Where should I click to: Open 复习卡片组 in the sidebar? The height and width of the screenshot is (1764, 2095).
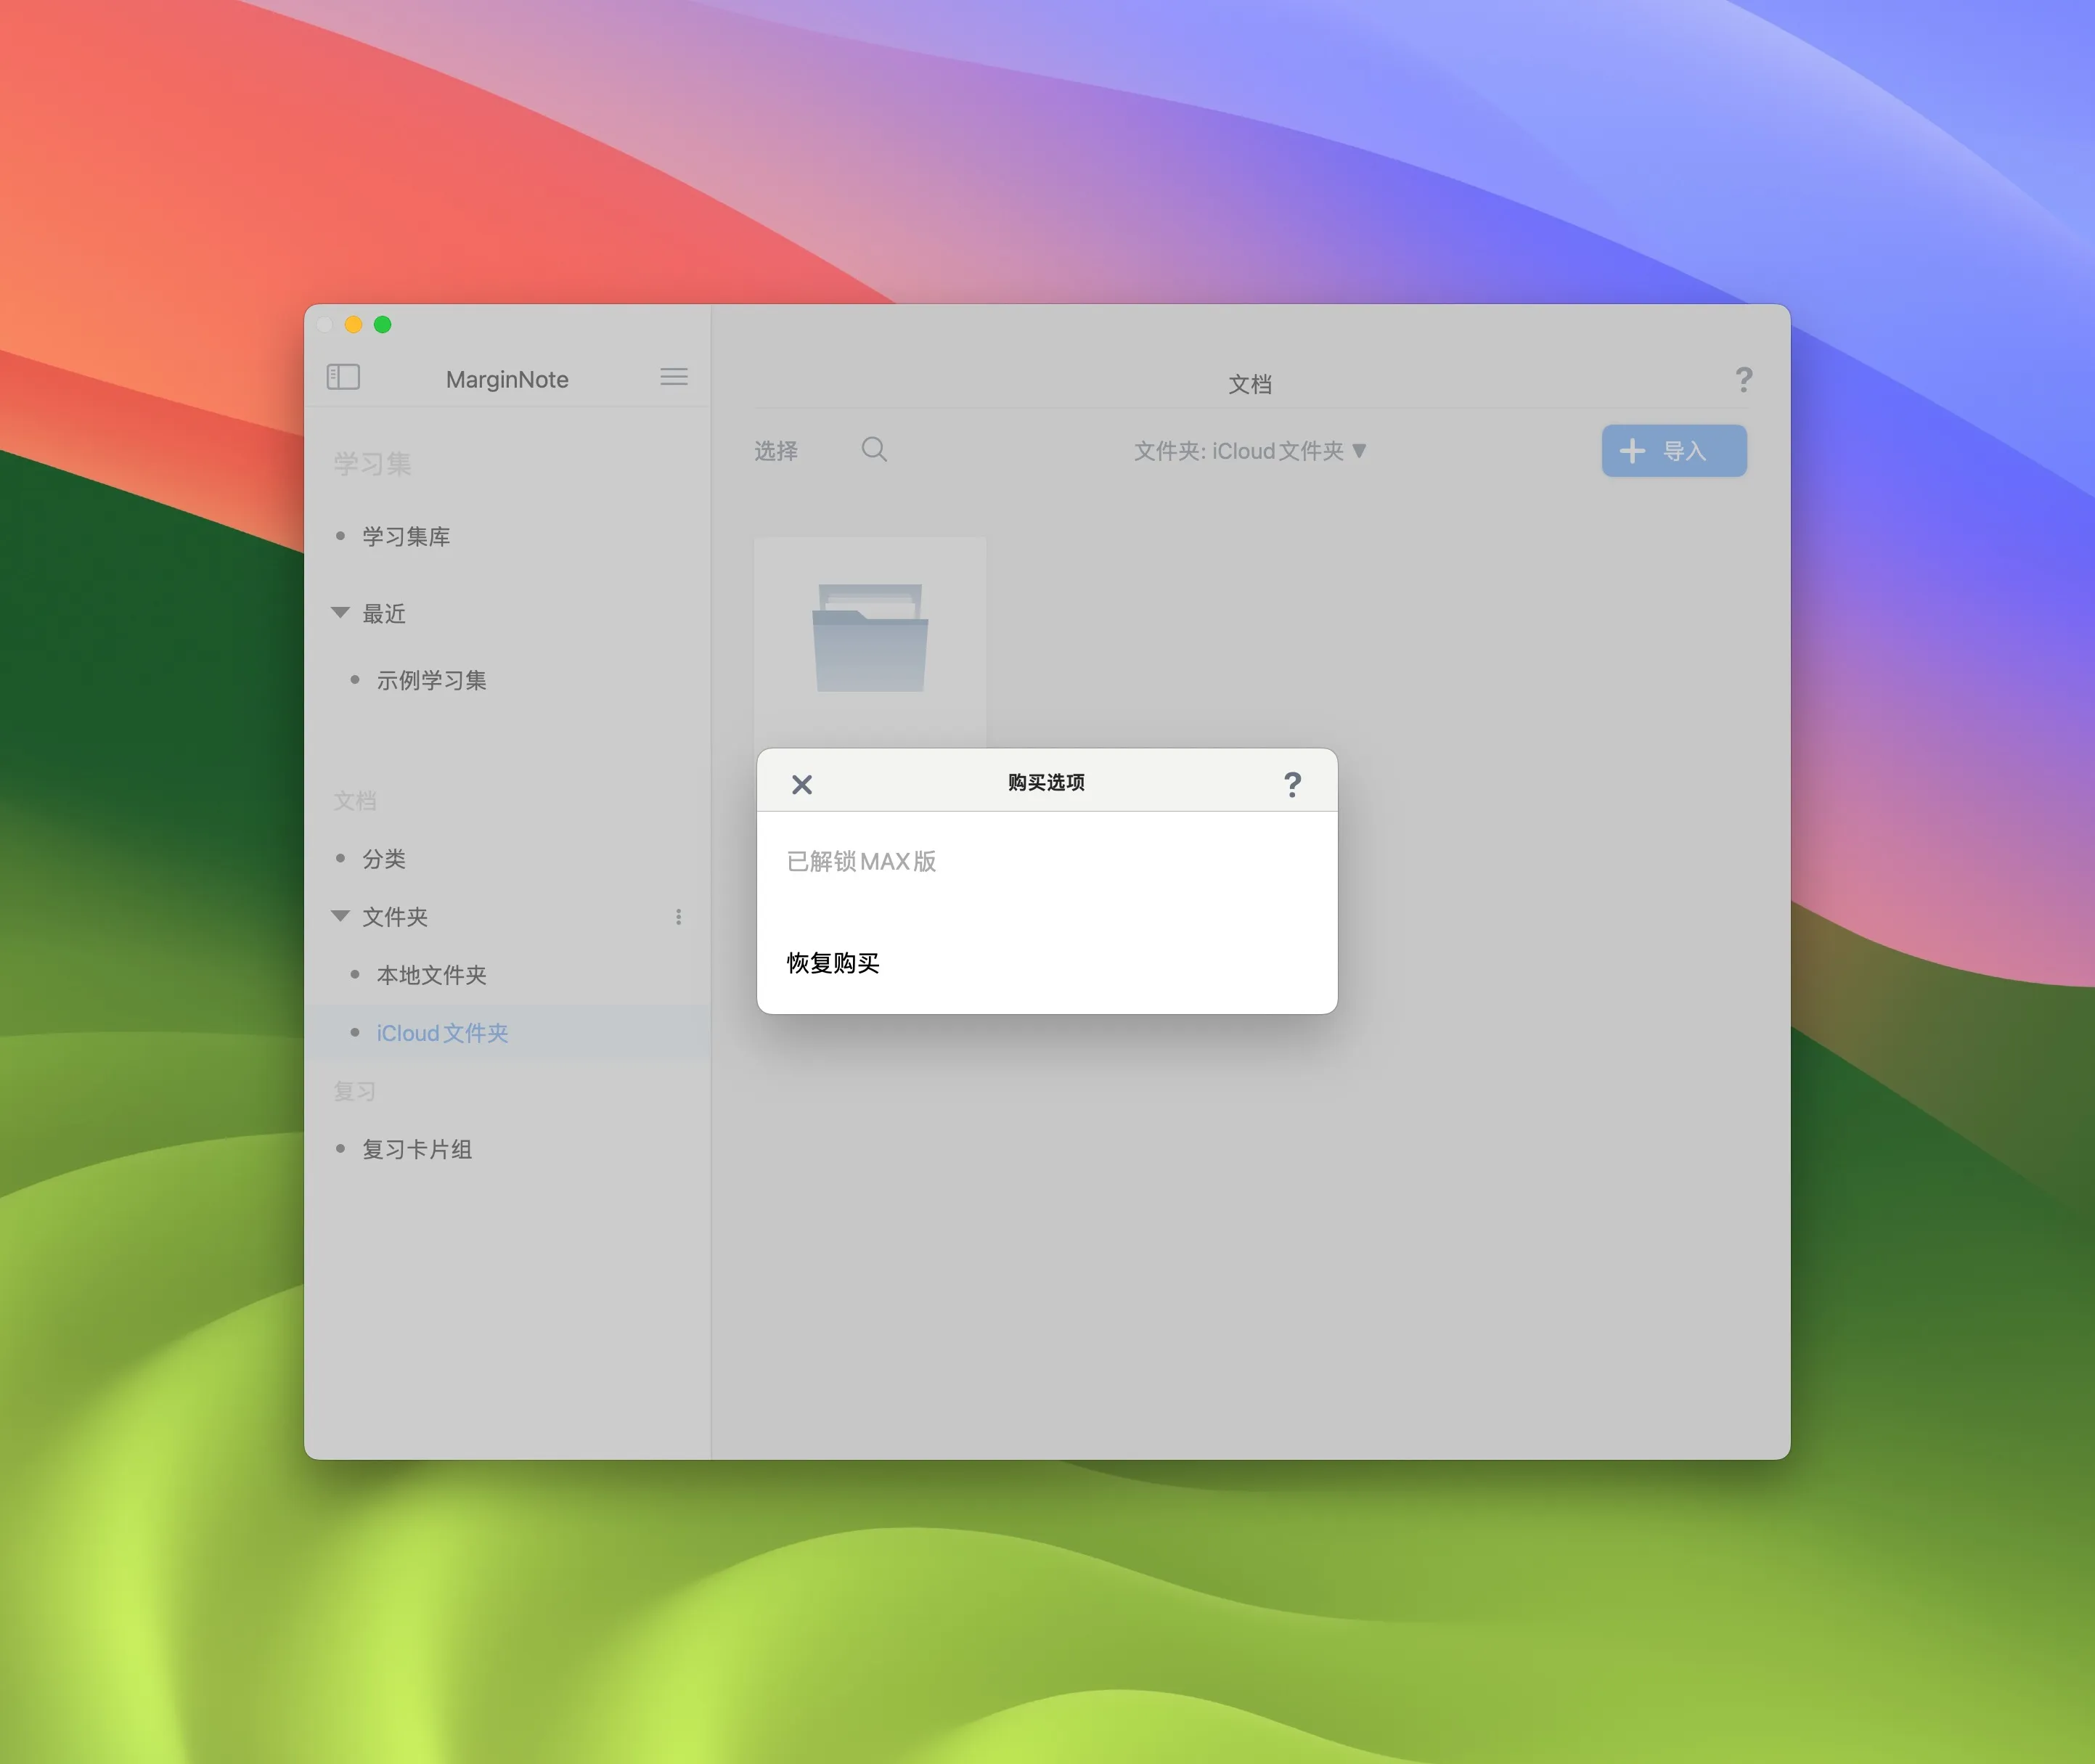(416, 1149)
